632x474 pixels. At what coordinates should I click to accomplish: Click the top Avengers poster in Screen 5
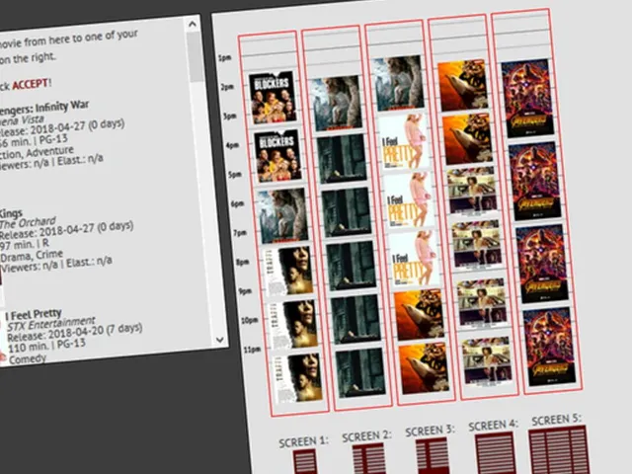coord(527,98)
